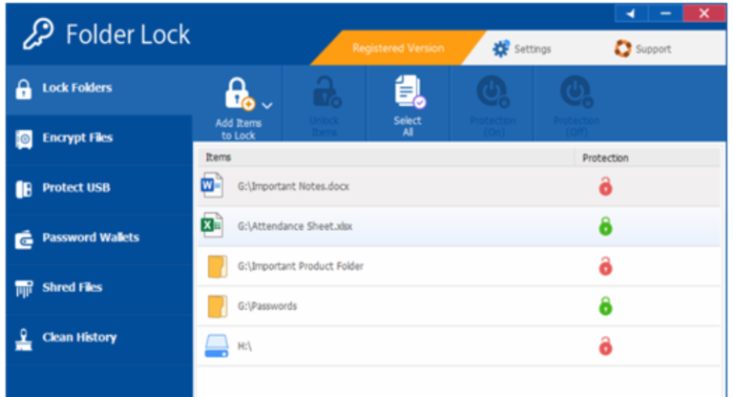733x397 pixels.
Task: Select the Important Product Folder row
Action: (458, 266)
